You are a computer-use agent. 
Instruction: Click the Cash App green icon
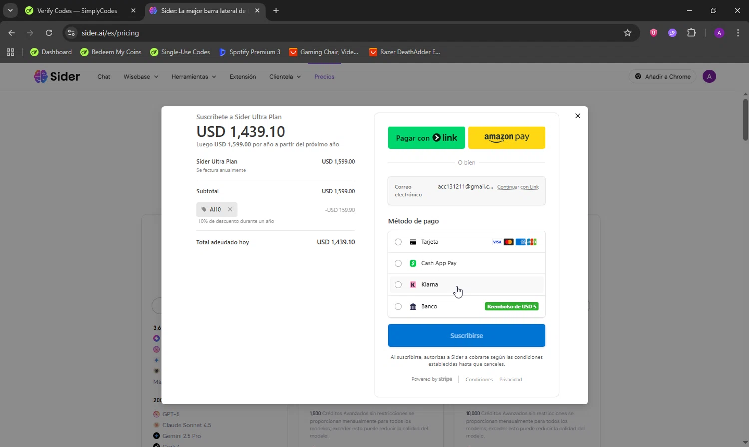click(x=413, y=263)
